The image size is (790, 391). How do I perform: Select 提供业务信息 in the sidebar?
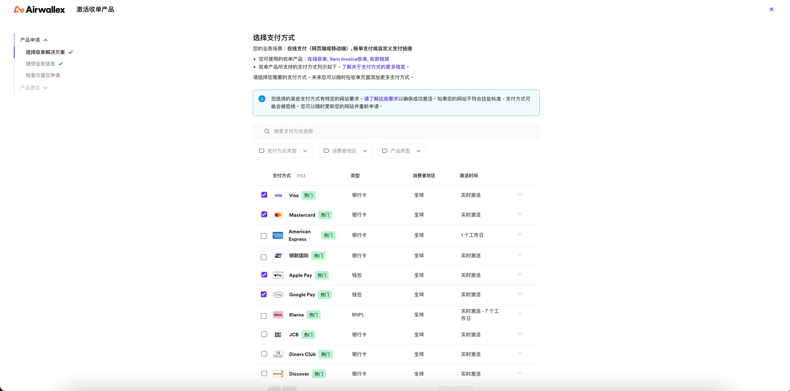(x=40, y=63)
